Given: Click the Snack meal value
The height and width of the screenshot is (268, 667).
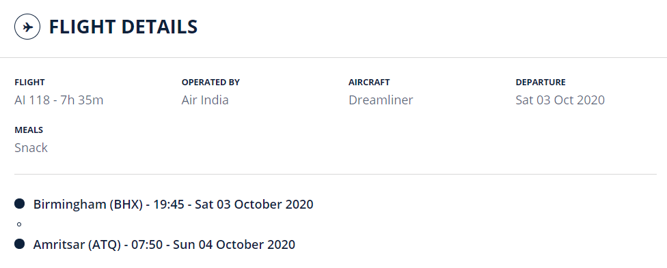Looking at the screenshot, I should click(x=31, y=148).
